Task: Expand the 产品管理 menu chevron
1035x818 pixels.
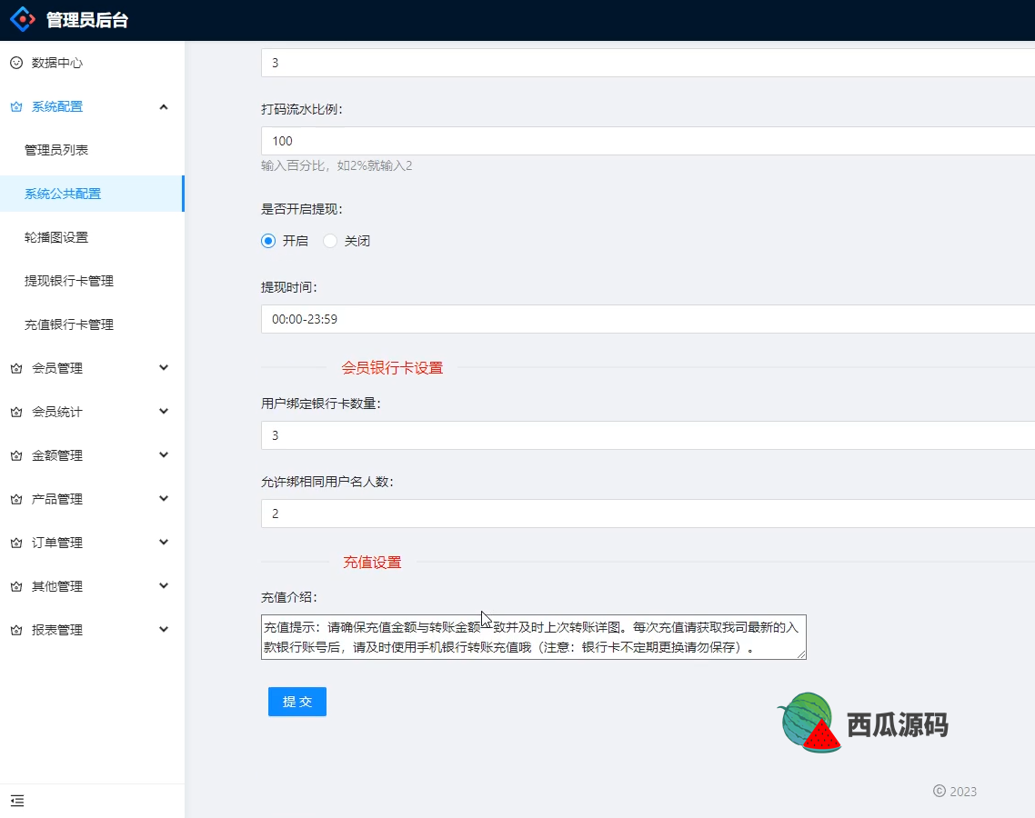Action: 164,499
